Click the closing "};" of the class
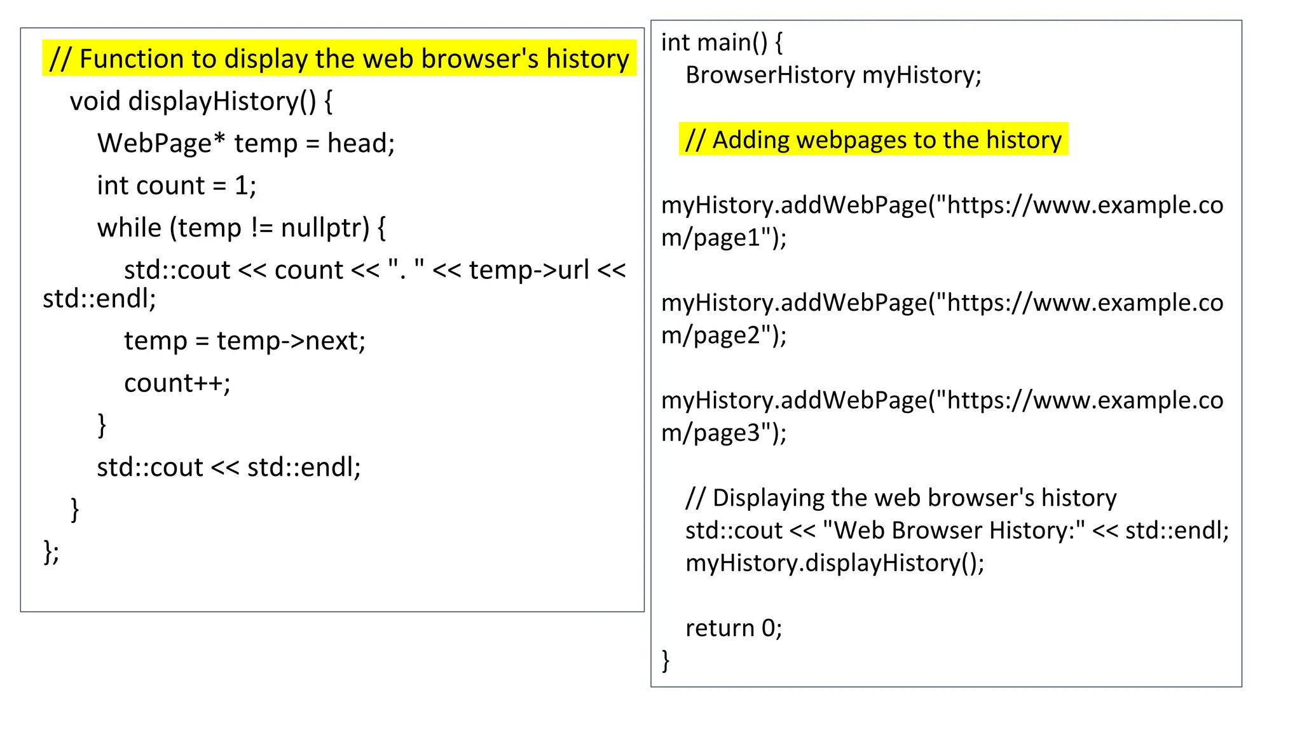1302x732 pixels. 51,552
